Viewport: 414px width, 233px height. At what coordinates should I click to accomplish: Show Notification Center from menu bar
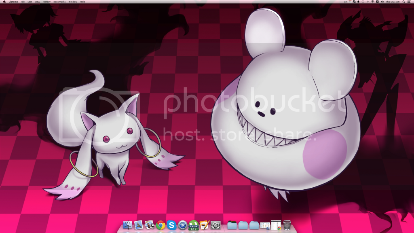pyautogui.click(x=410, y=2)
